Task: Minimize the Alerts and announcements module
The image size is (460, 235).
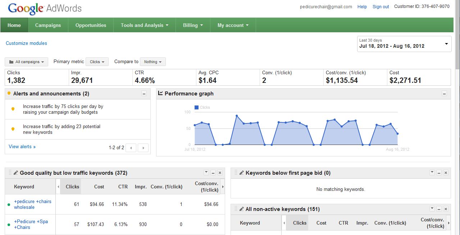Action: 144,94
